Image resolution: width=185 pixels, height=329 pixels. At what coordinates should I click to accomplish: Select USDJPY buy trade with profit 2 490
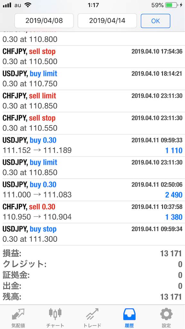[92, 190]
